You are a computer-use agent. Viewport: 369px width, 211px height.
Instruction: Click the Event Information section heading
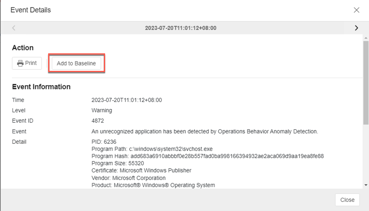[41, 87]
